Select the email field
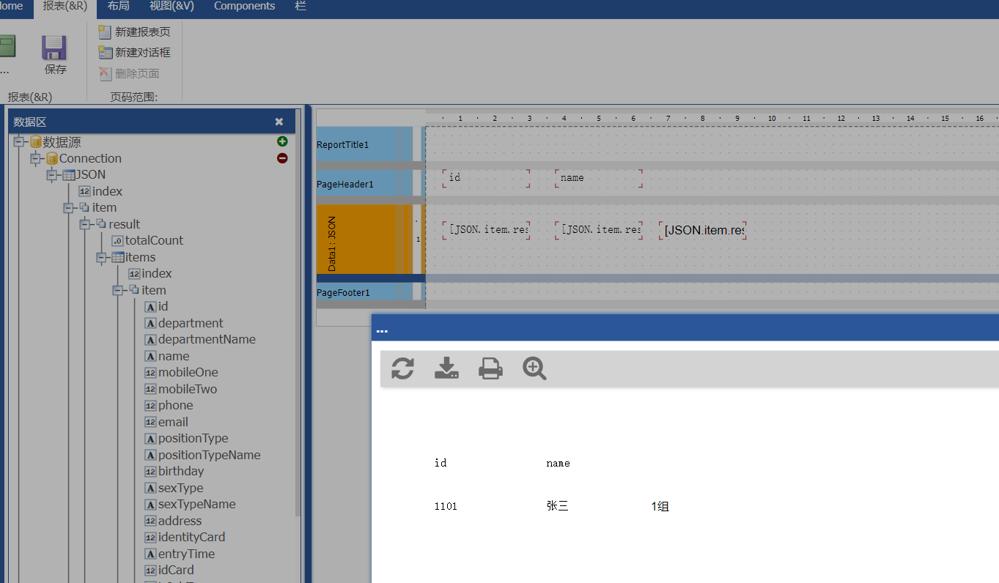The height and width of the screenshot is (583, 999). pos(166,422)
